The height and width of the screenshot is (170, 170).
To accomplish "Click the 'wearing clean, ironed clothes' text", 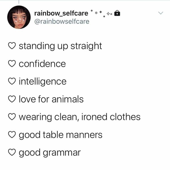I will [80, 117].
